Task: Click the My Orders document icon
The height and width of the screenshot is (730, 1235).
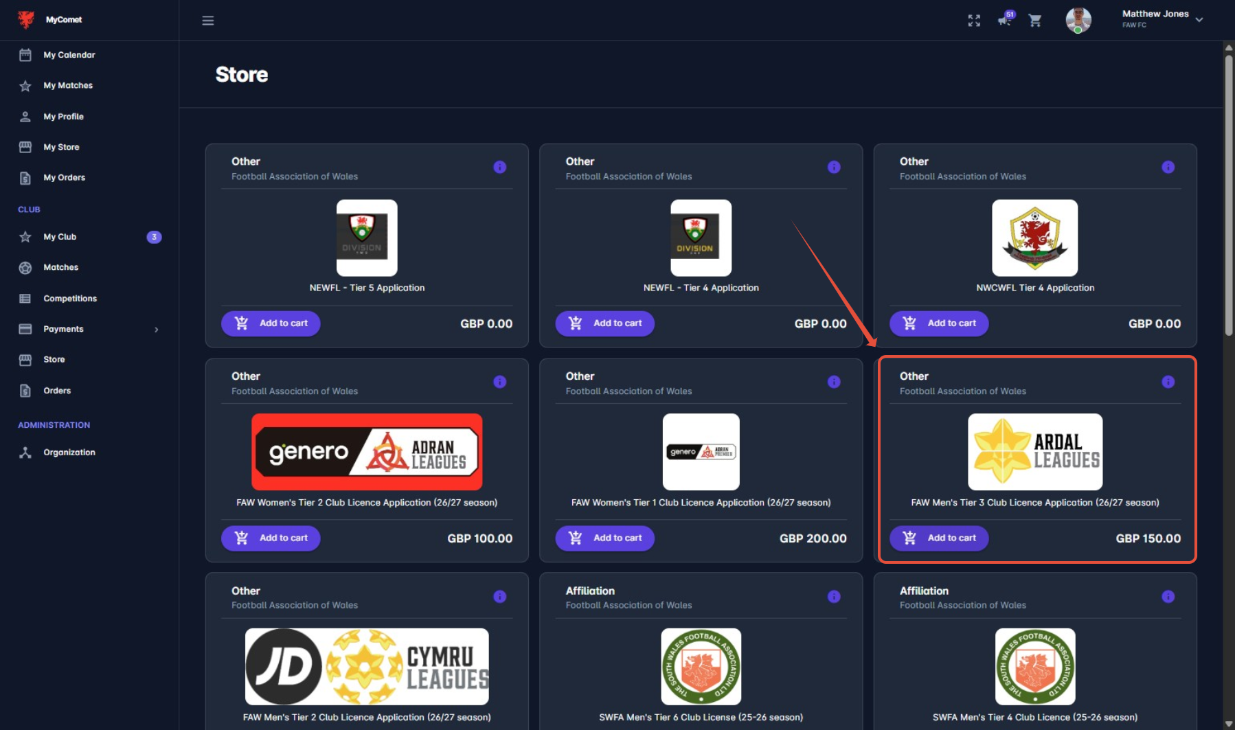Action: 25,178
